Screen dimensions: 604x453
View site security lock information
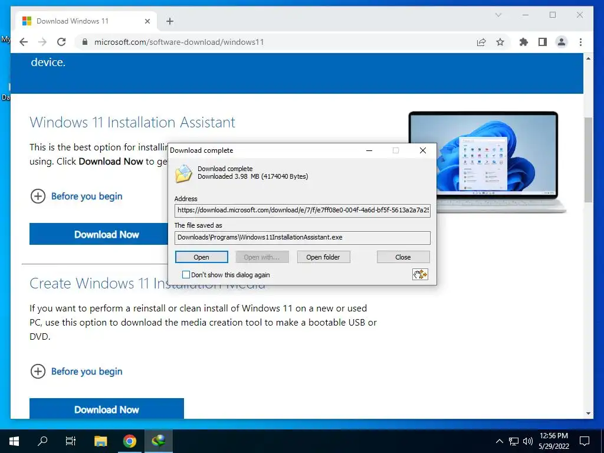tap(85, 42)
